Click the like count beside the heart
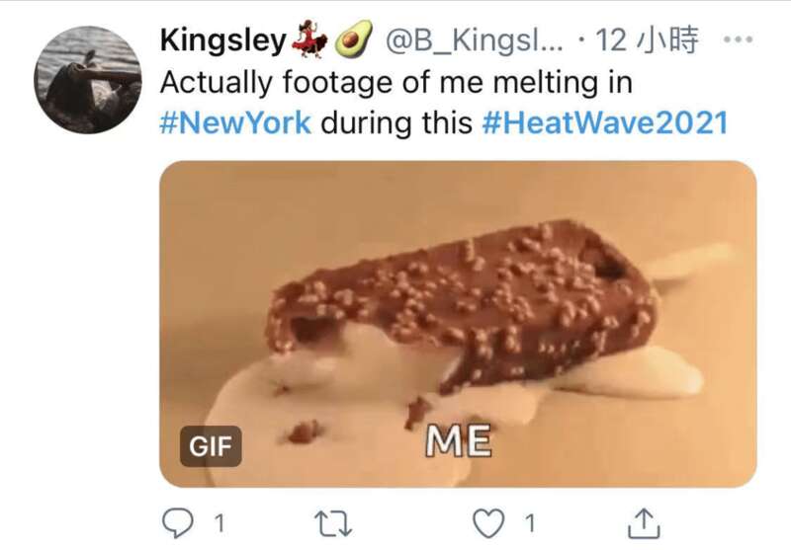Image resolution: width=791 pixels, height=550 pixels. (530, 520)
